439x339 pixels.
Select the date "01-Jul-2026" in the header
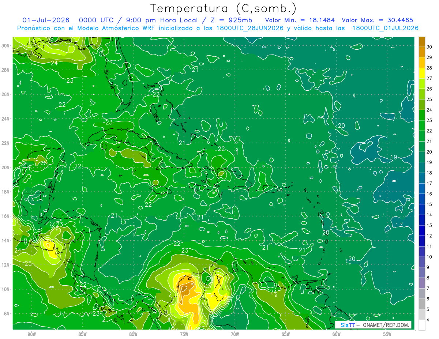tap(46, 20)
